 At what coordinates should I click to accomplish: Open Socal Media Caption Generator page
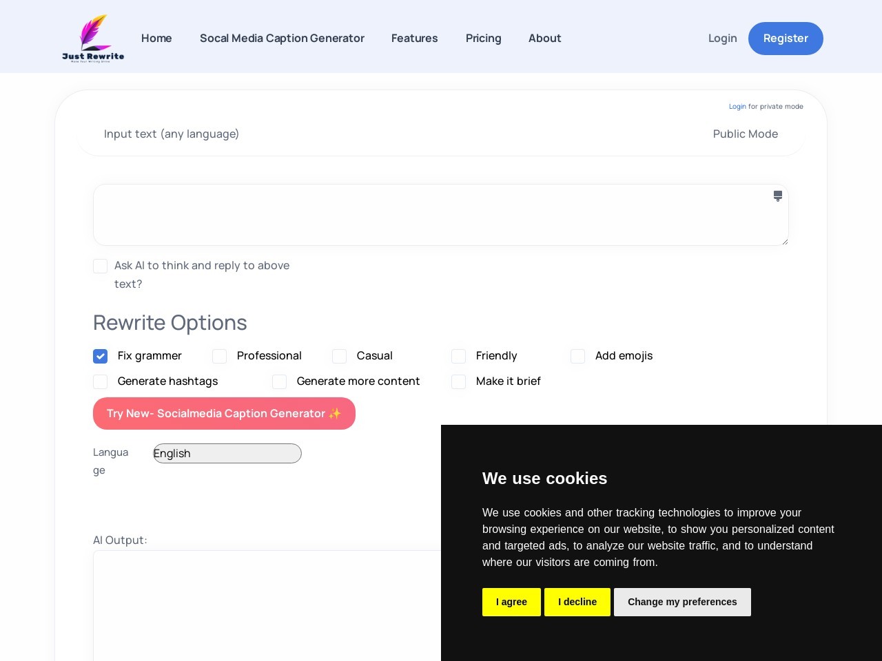pos(282,39)
